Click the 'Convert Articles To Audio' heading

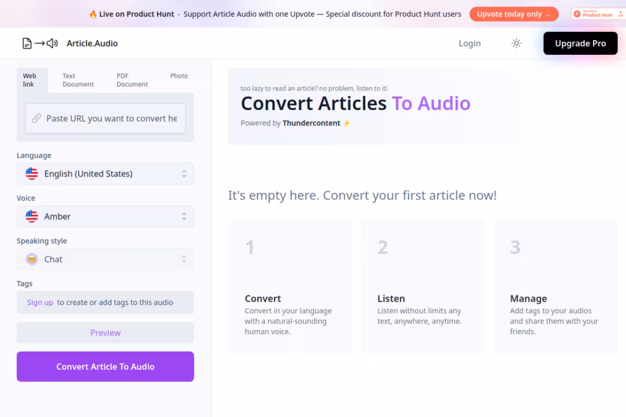[355, 103]
